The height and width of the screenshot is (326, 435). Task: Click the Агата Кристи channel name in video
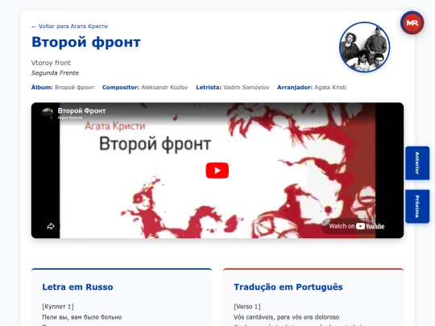70,118
